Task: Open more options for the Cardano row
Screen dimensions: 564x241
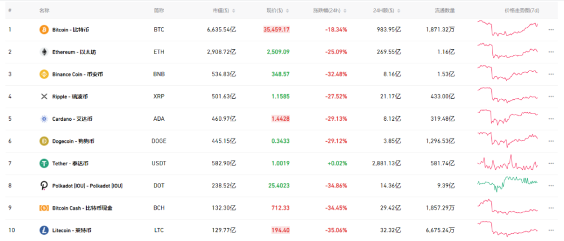Action: click(x=551, y=119)
